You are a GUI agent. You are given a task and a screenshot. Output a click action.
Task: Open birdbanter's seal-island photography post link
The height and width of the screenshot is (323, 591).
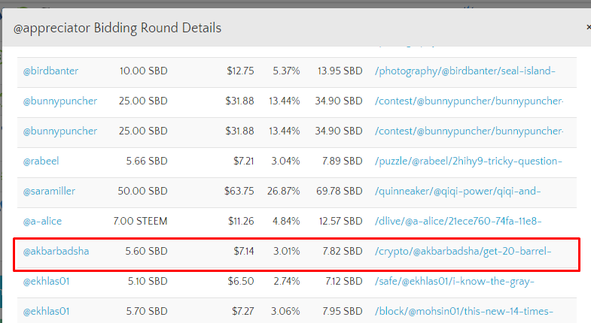tap(465, 71)
